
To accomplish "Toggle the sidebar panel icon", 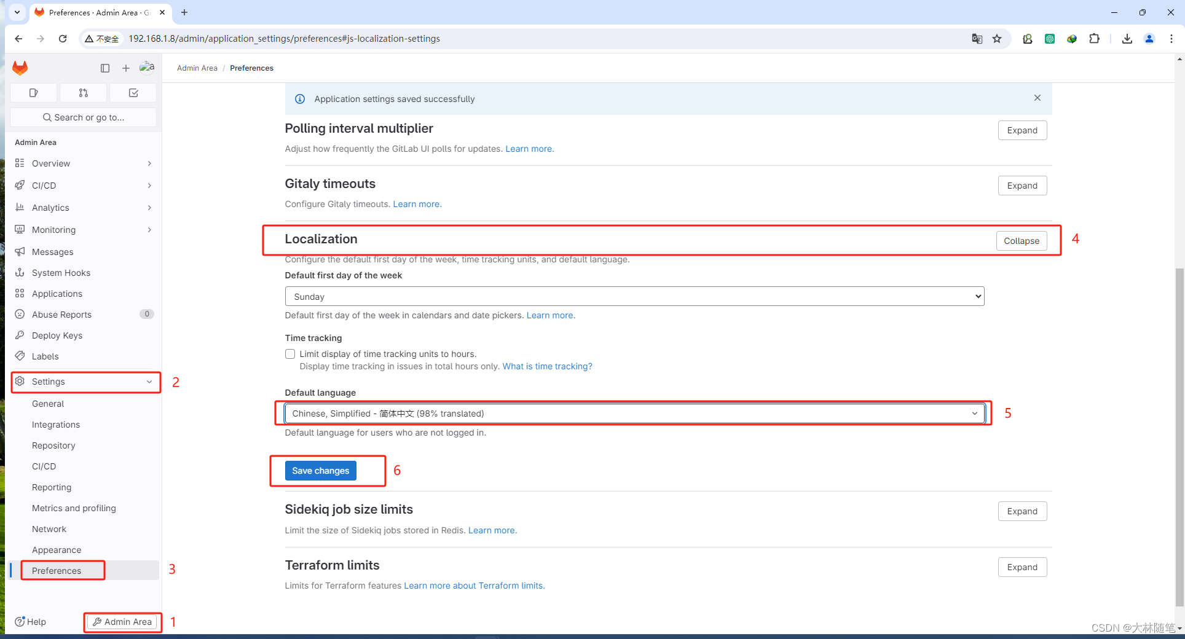I will tap(105, 68).
